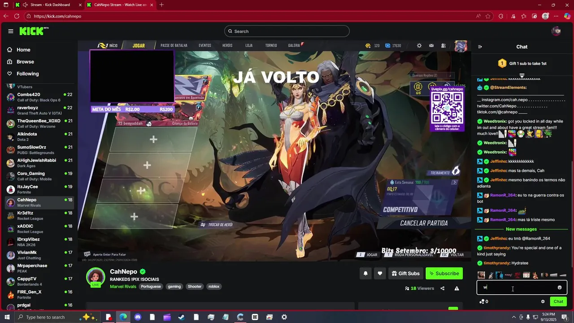The image size is (574, 323).
Task: Open Following in sidebar
Action: [27, 74]
